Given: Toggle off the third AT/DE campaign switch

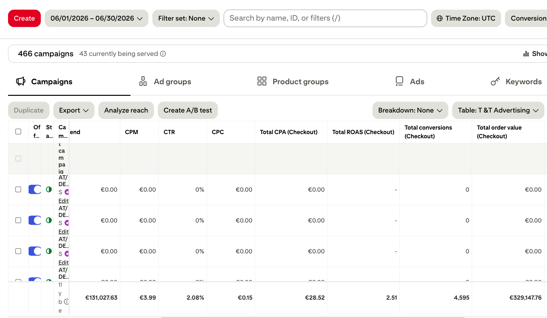Looking at the screenshot, I should tap(35, 251).
